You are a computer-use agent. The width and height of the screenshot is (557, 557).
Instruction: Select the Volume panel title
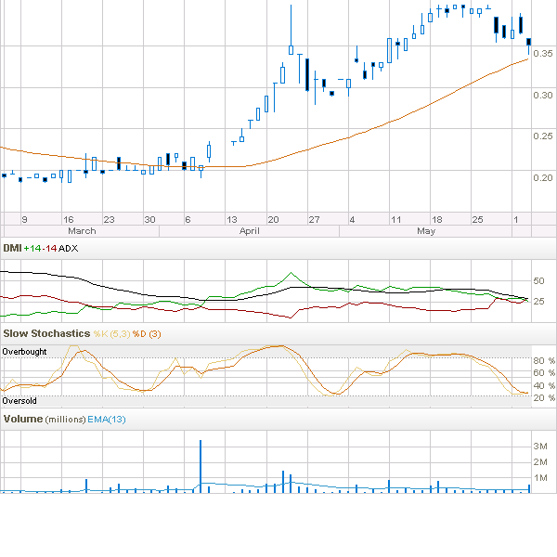click(x=23, y=420)
